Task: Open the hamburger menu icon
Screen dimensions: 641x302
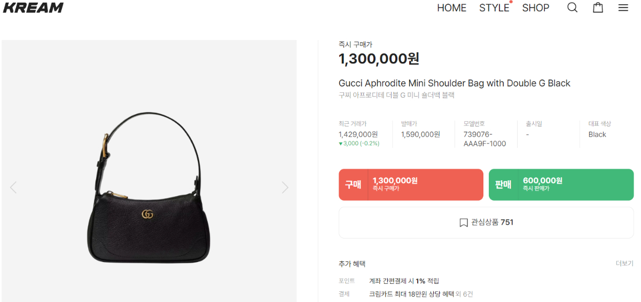Action: point(623,7)
